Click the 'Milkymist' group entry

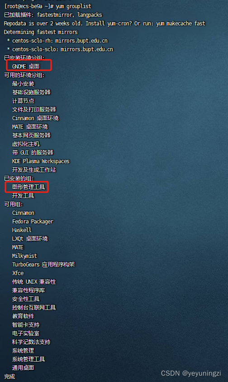(24, 256)
